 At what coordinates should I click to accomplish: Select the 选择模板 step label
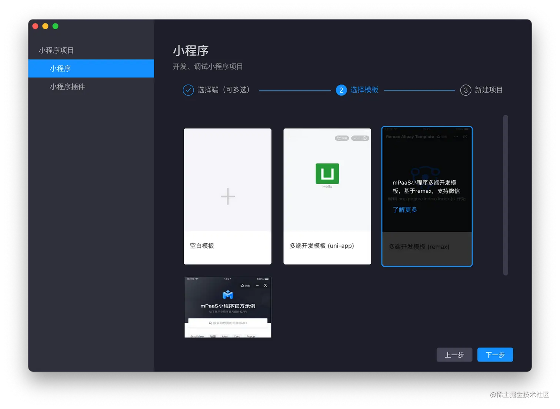tap(364, 90)
